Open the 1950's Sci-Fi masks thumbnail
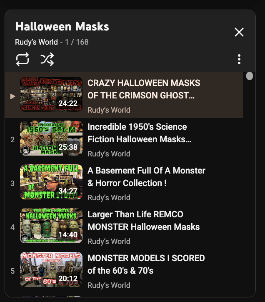Image resolution: width=265 pixels, height=302 pixels. coord(51,138)
